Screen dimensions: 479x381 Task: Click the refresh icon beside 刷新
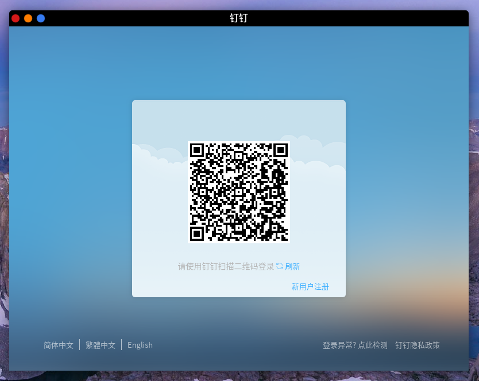(x=279, y=266)
